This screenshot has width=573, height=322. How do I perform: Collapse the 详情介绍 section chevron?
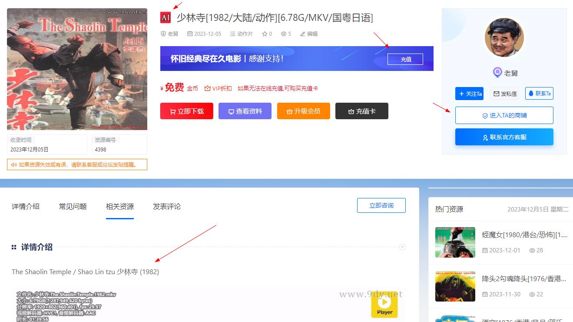coord(402,247)
